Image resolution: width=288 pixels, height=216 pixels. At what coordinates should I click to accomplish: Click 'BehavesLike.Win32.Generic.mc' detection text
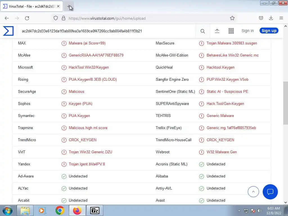tap(233, 55)
